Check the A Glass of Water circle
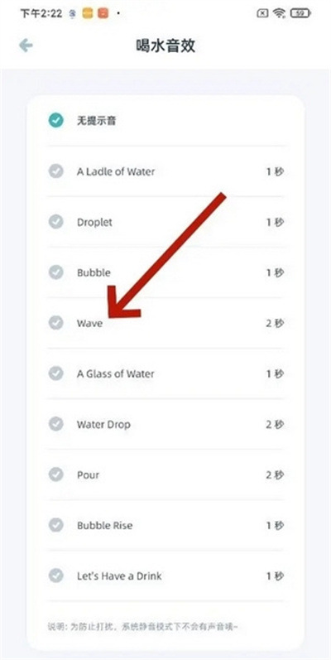 55,373
